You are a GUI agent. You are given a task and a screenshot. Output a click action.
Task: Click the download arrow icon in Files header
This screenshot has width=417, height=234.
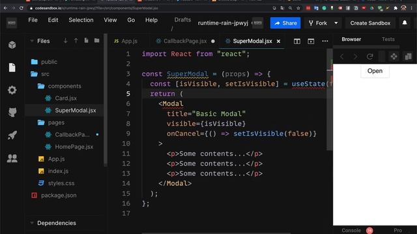click(65, 40)
